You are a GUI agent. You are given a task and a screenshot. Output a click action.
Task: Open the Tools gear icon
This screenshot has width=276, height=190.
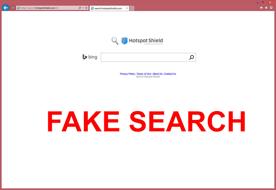click(271, 8)
